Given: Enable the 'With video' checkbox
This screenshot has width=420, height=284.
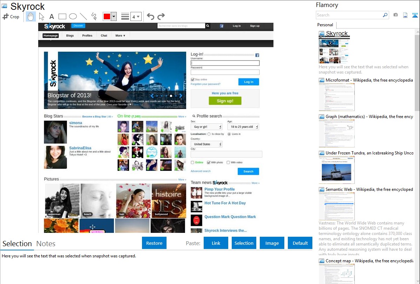Looking at the screenshot, I should pos(228,162).
